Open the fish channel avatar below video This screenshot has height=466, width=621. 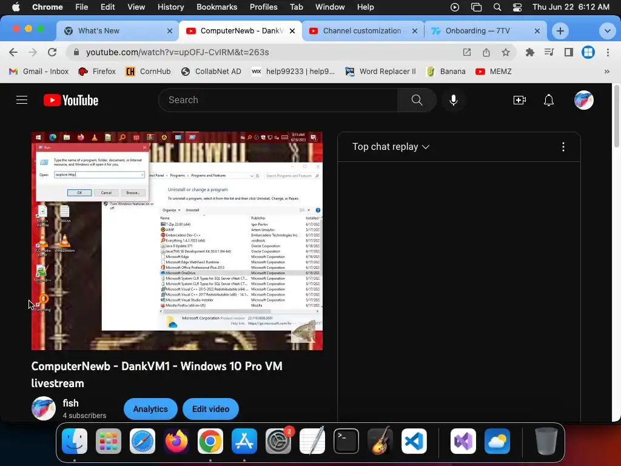tap(43, 408)
